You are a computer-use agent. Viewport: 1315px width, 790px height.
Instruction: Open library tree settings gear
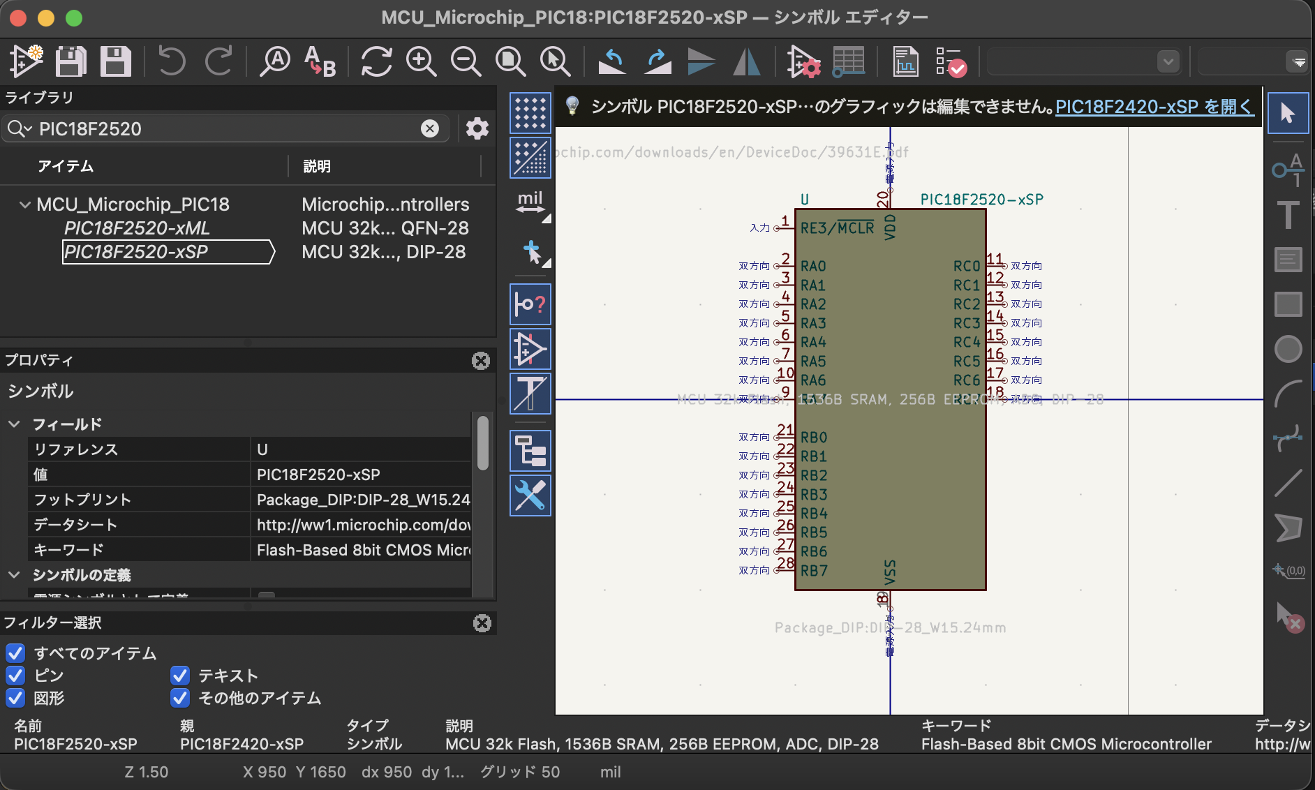(477, 128)
